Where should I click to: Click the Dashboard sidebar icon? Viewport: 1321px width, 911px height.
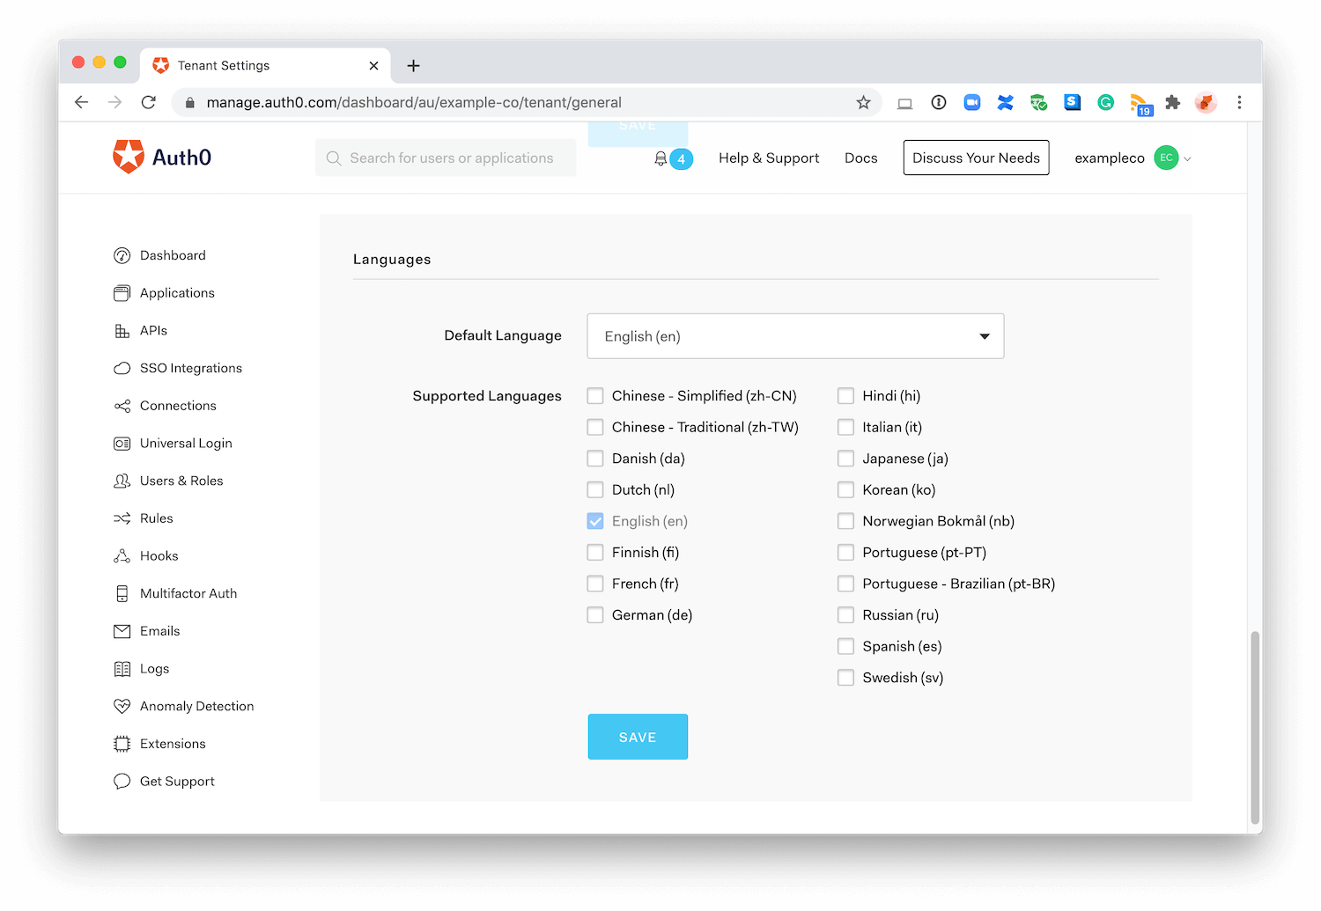[x=122, y=255]
